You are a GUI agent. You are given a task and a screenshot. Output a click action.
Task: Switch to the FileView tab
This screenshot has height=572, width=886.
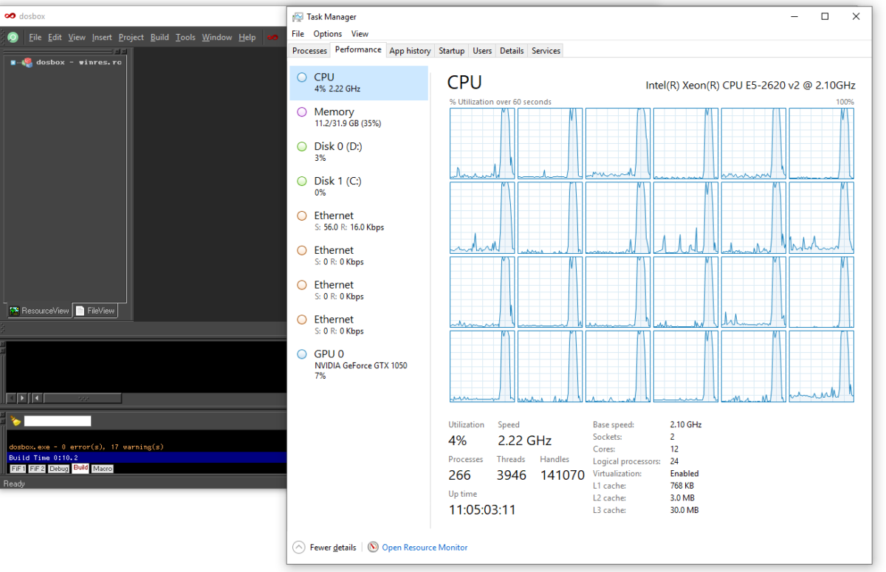tap(95, 311)
